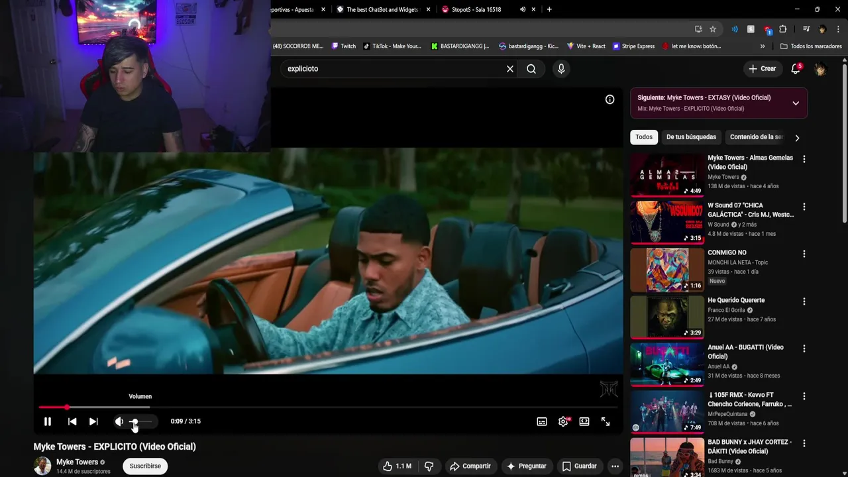Search by voice with microphone
Image resolution: width=848 pixels, height=477 pixels.
561,69
